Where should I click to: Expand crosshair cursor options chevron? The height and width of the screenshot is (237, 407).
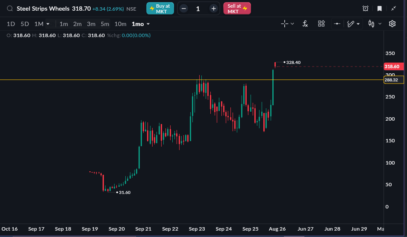(292, 24)
